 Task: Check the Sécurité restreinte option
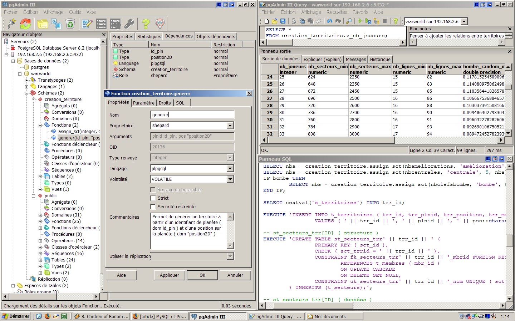[153, 207]
